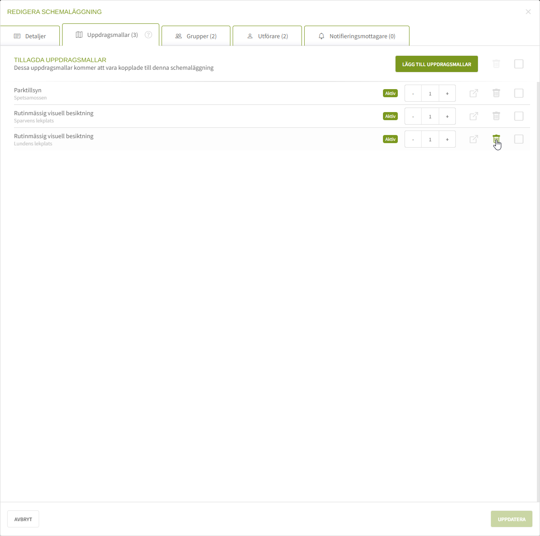Switch to the Detaljer tab
This screenshot has width=540, height=536.
pos(30,36)
